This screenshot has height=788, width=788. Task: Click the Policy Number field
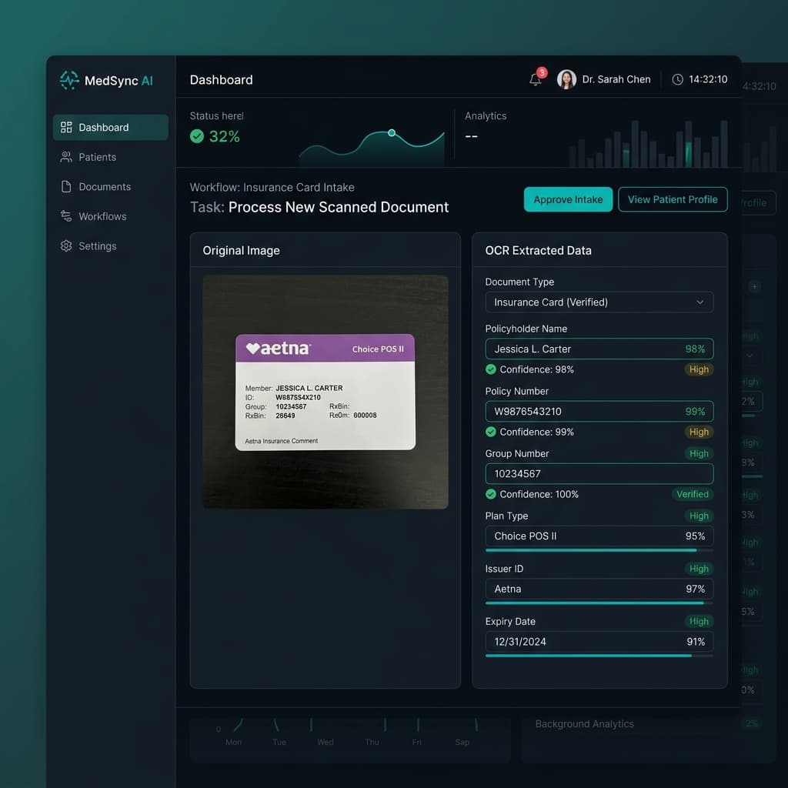coord(599,411)
